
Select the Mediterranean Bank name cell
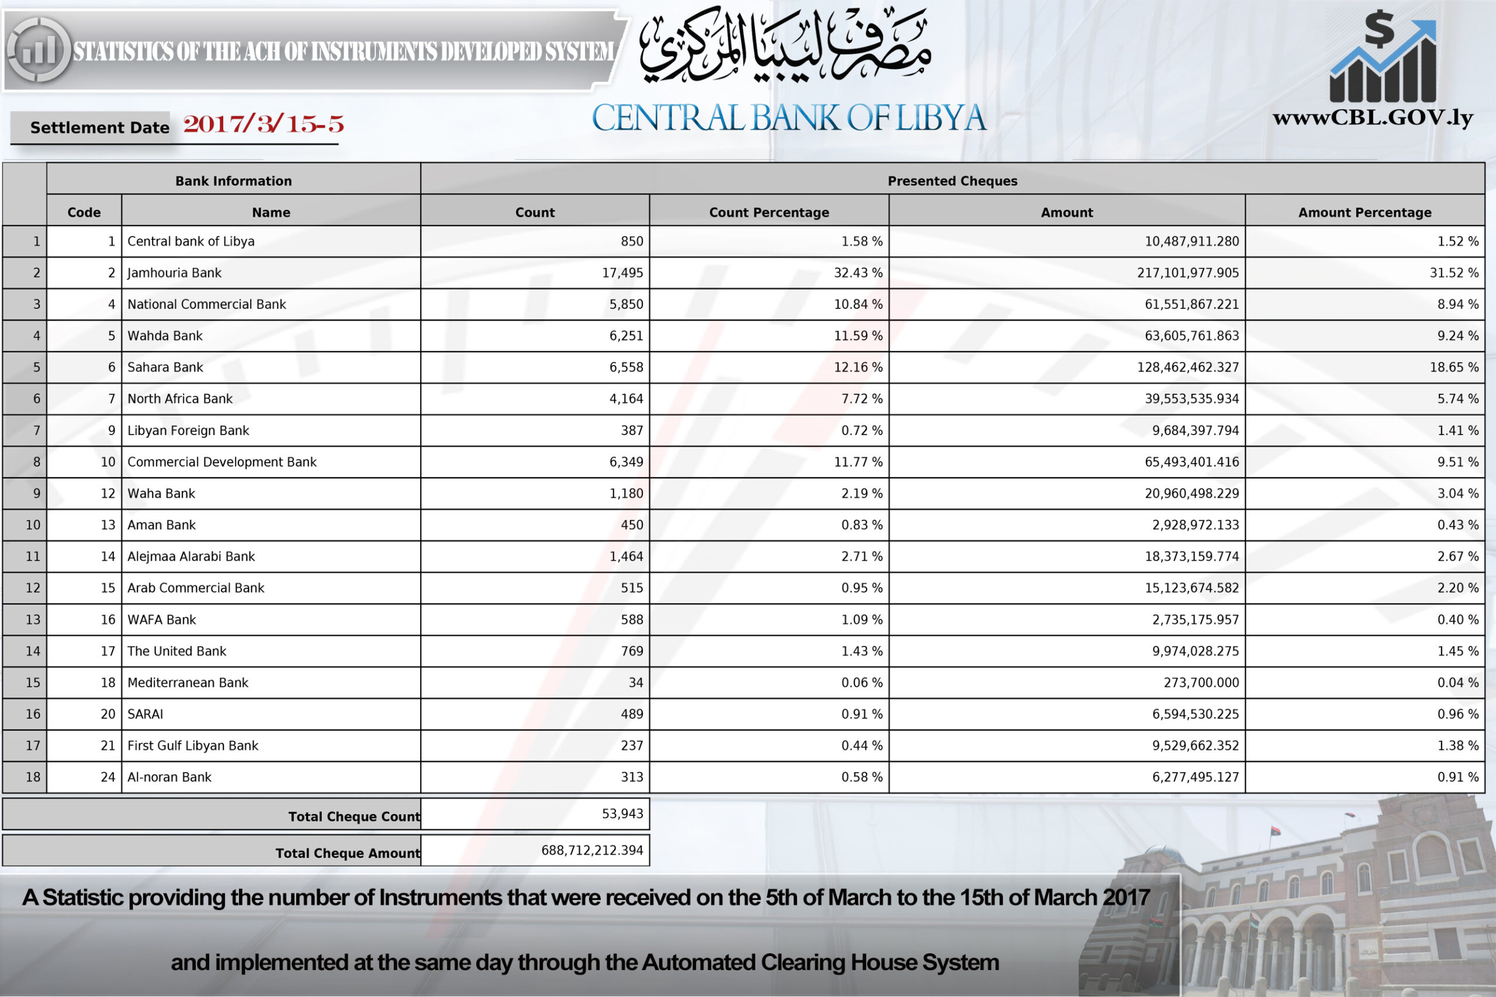(x=271, y=683)
